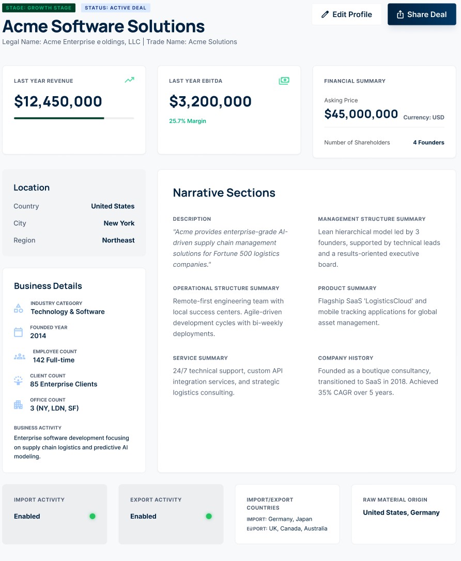Click the $45,000,000 asking price
This screenshot has width=461, height=561.
coord(361,114)
